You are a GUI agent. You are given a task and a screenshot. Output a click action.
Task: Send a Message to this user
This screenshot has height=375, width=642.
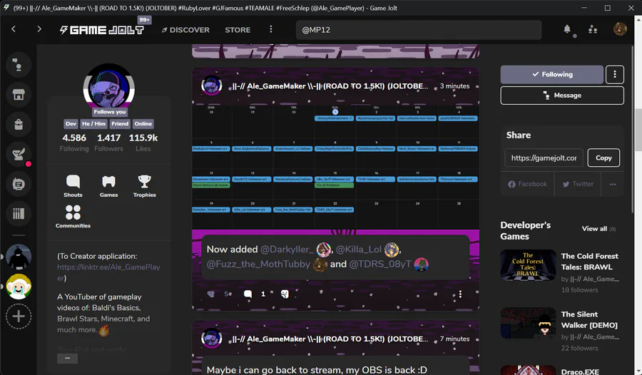pyautogui.click(x=562, y=96)
